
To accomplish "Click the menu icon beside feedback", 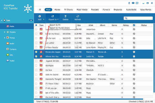I will tap(137, 3).
